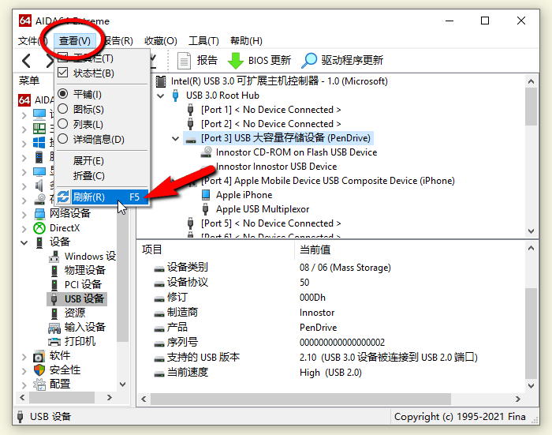
Task: Click Refresh (刷新) in the View menu
Action: coord(88,197)
